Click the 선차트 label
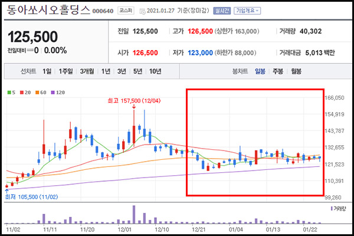 28,71
